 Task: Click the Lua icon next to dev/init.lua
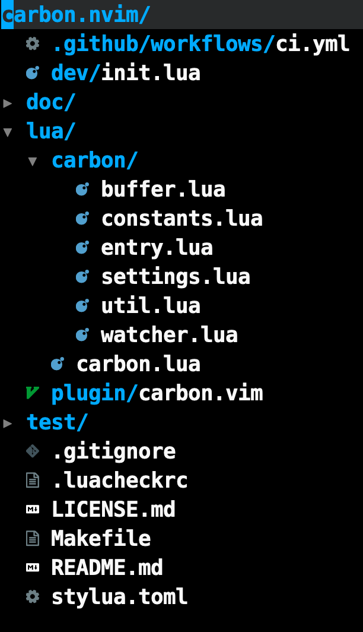(x=34, y=73)
